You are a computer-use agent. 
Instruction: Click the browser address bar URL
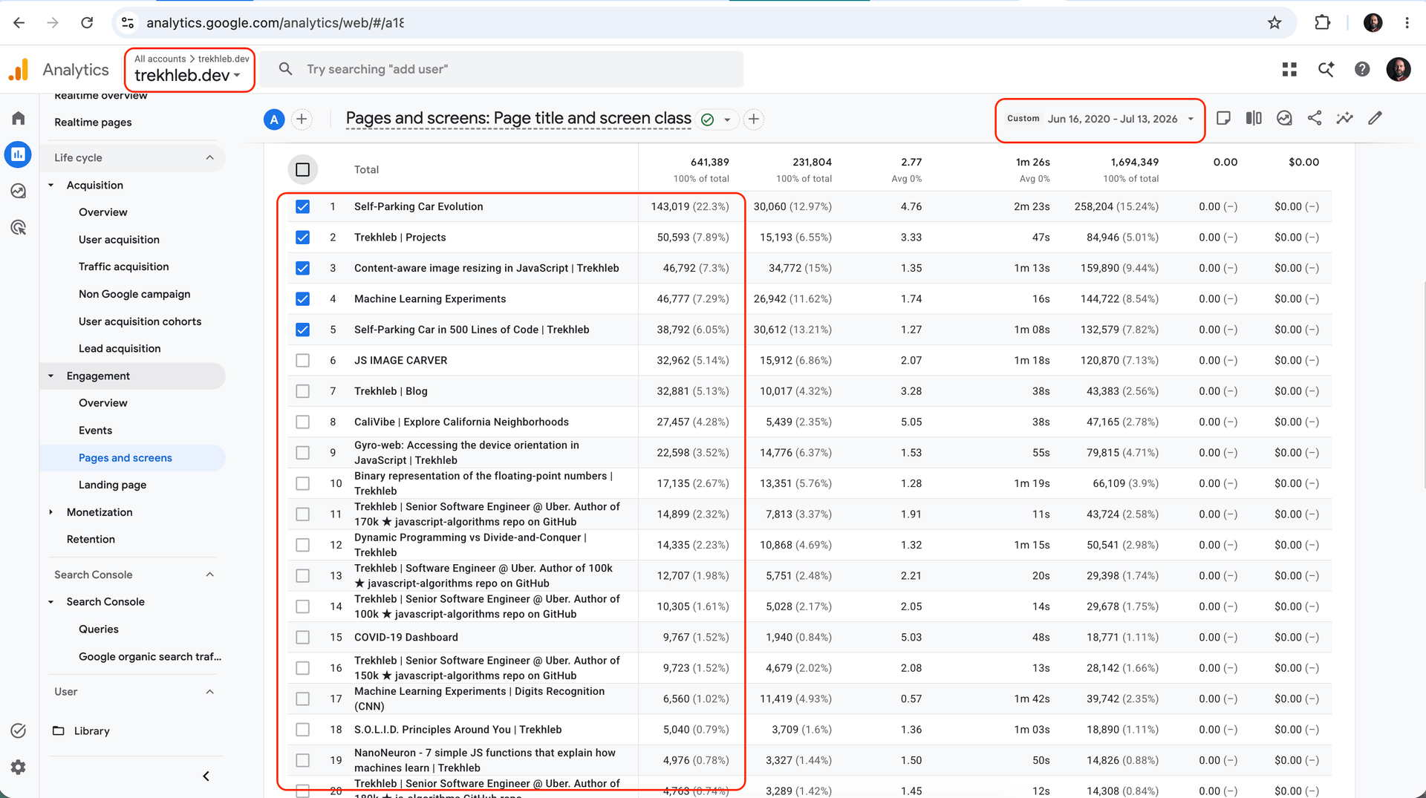pos(275,23)
